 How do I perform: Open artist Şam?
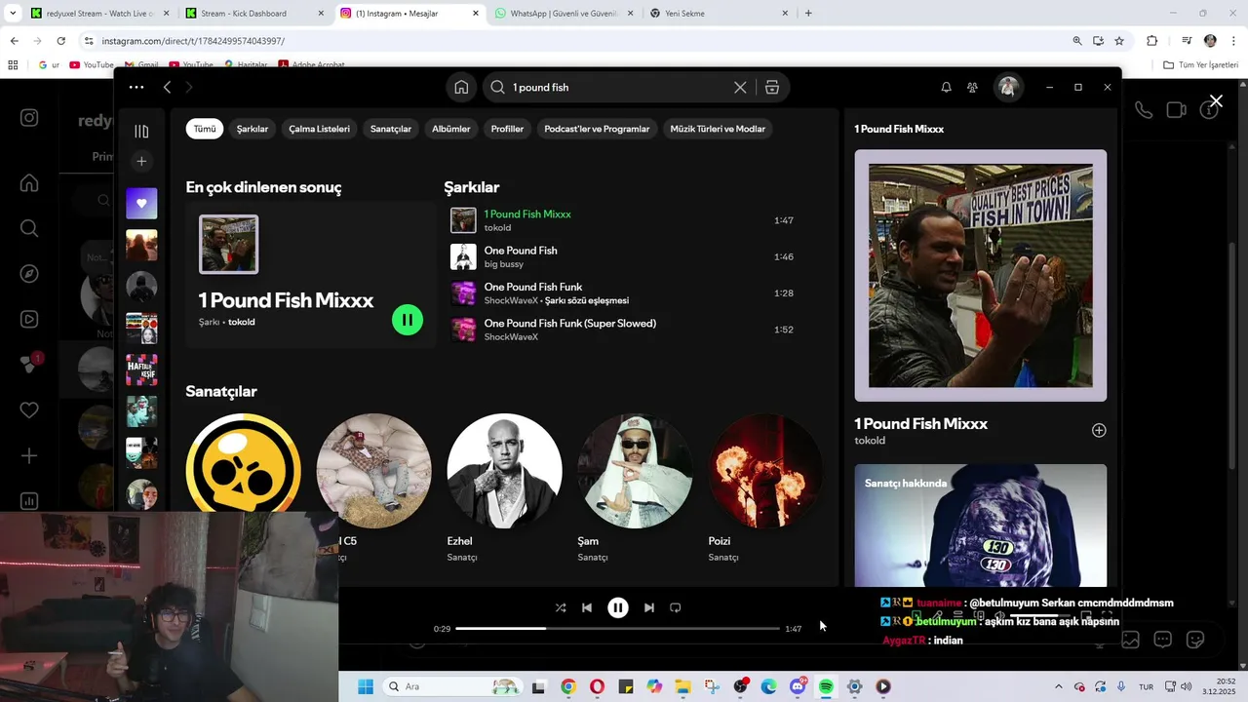coord(635,471)
